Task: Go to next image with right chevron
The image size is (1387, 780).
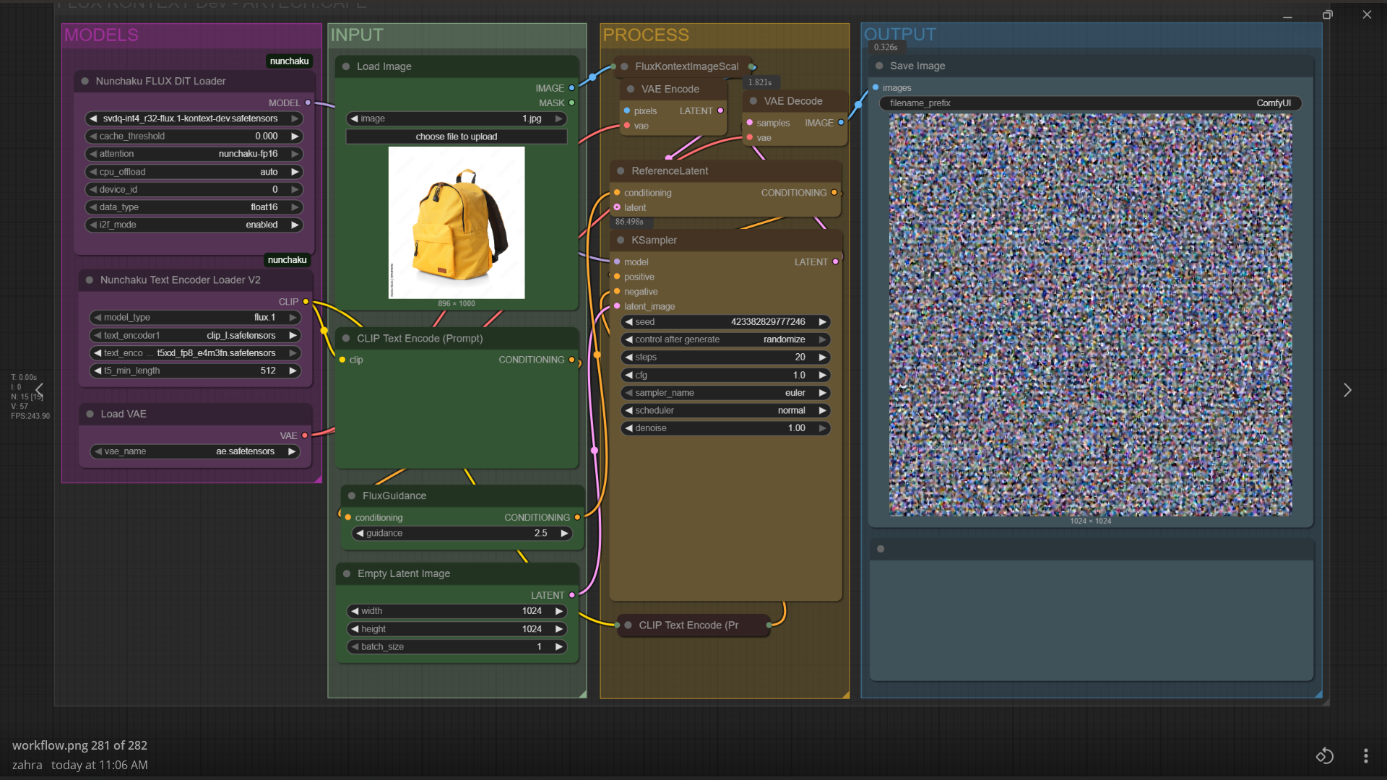Action: 1347,390
